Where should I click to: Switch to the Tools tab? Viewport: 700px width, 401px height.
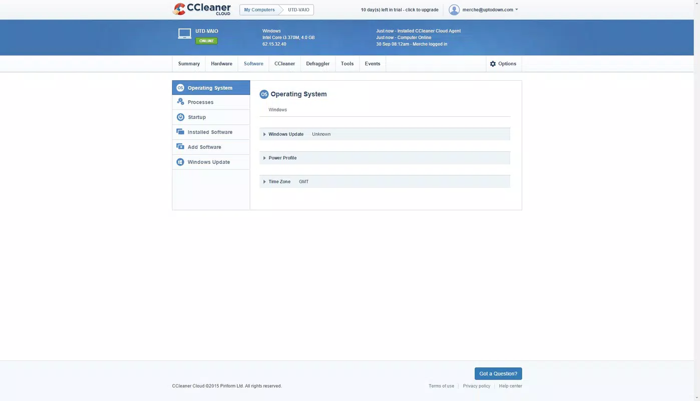(347, 64)
